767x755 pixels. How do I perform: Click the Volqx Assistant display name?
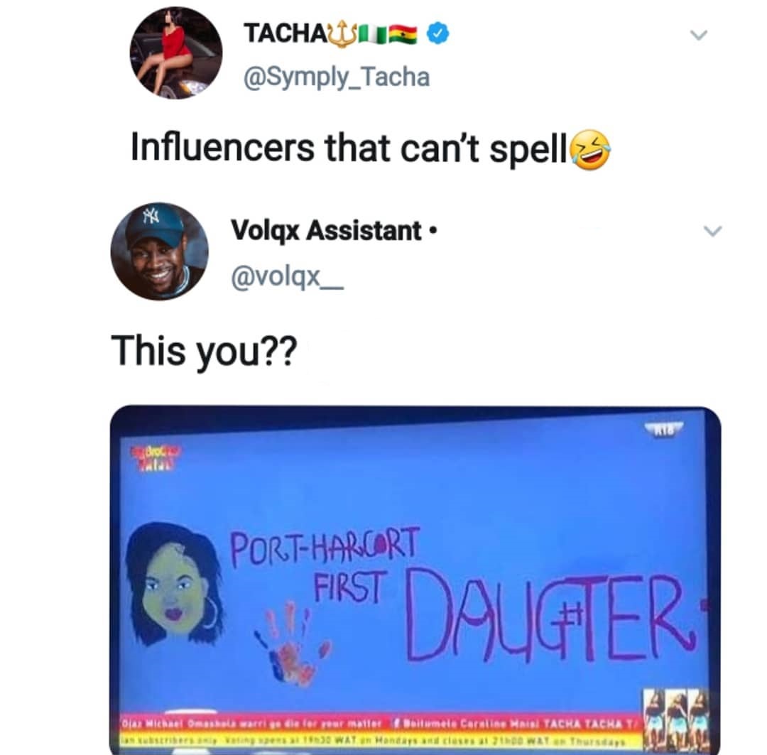coord(326,230)
